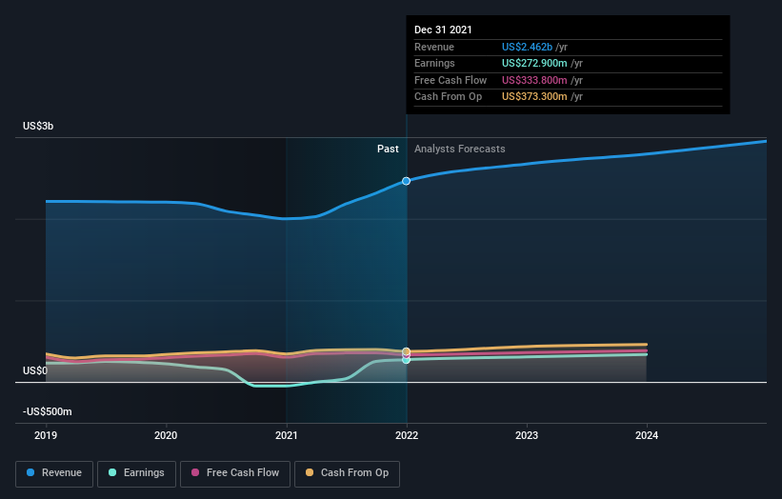Click the -US$500m y-axis label

click(48, 411)
